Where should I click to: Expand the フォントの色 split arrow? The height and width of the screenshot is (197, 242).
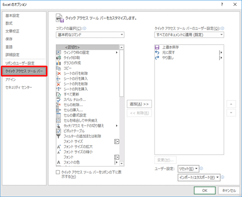pyautogui.click(x=117, y=162)
